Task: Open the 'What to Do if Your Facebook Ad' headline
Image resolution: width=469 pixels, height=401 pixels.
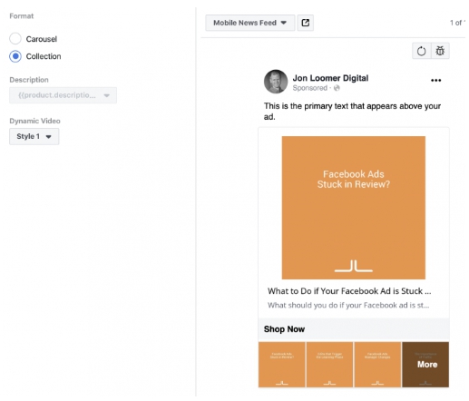Action: pos(349,291)
